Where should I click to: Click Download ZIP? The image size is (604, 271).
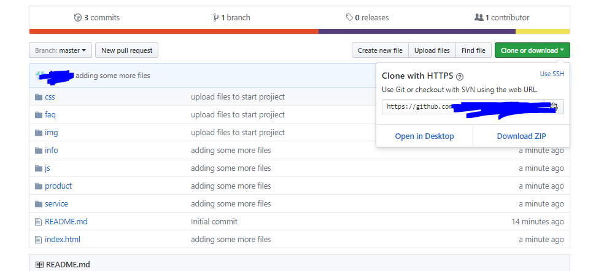(521, 136)
